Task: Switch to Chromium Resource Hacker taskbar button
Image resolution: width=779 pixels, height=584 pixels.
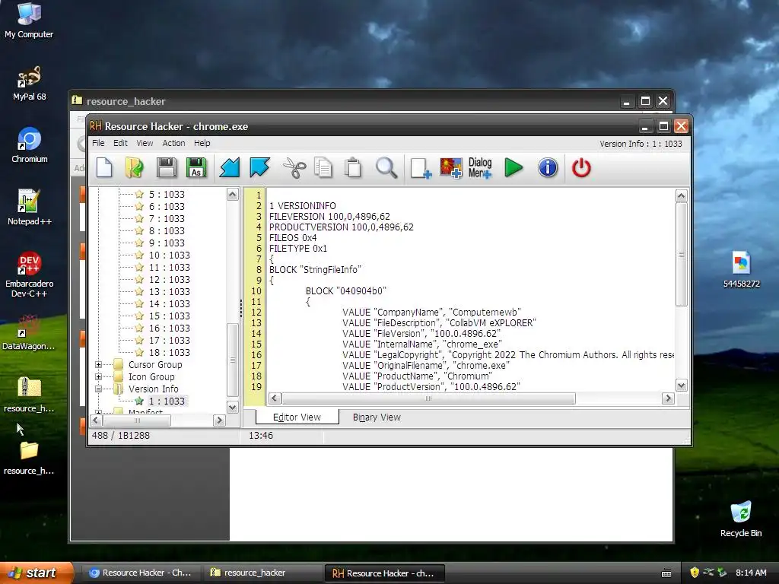Action: [x=141, y=573]
